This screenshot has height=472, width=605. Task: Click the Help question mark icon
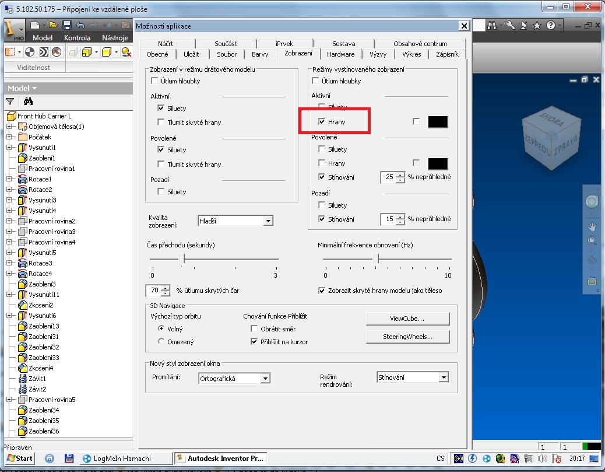tap(552, 25)
